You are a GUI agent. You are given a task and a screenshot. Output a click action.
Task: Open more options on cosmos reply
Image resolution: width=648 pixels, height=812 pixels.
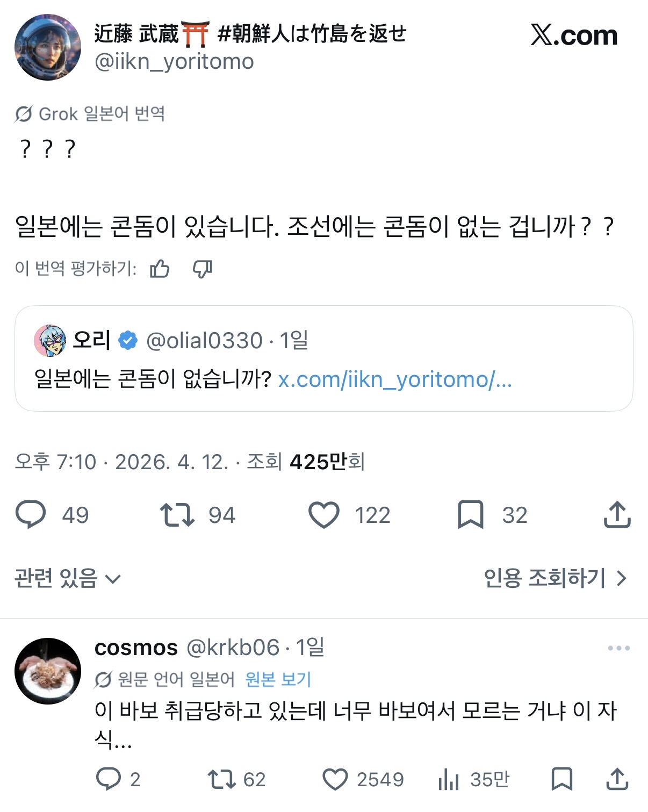click(618, 648)
